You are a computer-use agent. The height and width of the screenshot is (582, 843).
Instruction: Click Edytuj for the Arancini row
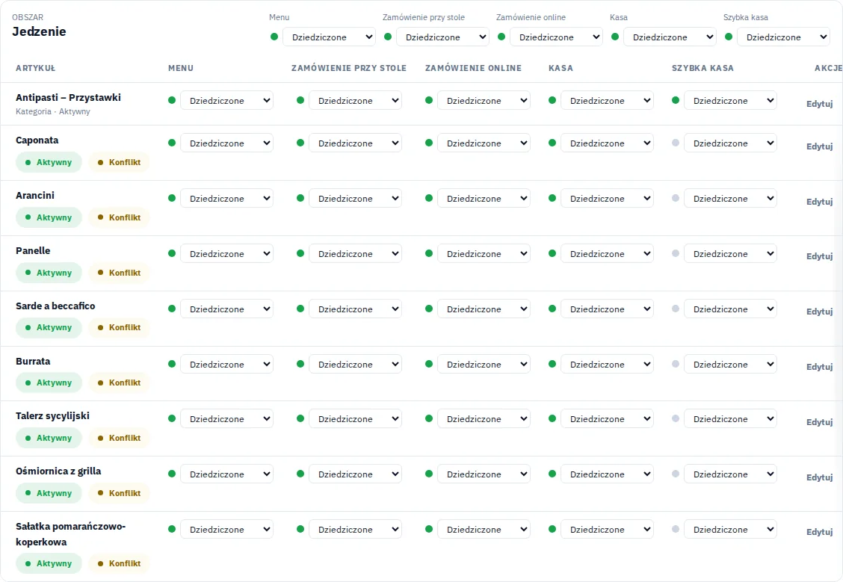819,202
